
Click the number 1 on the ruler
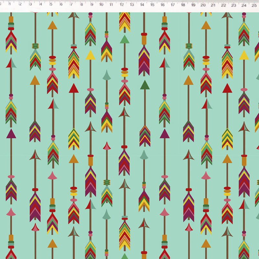(10, 4)
